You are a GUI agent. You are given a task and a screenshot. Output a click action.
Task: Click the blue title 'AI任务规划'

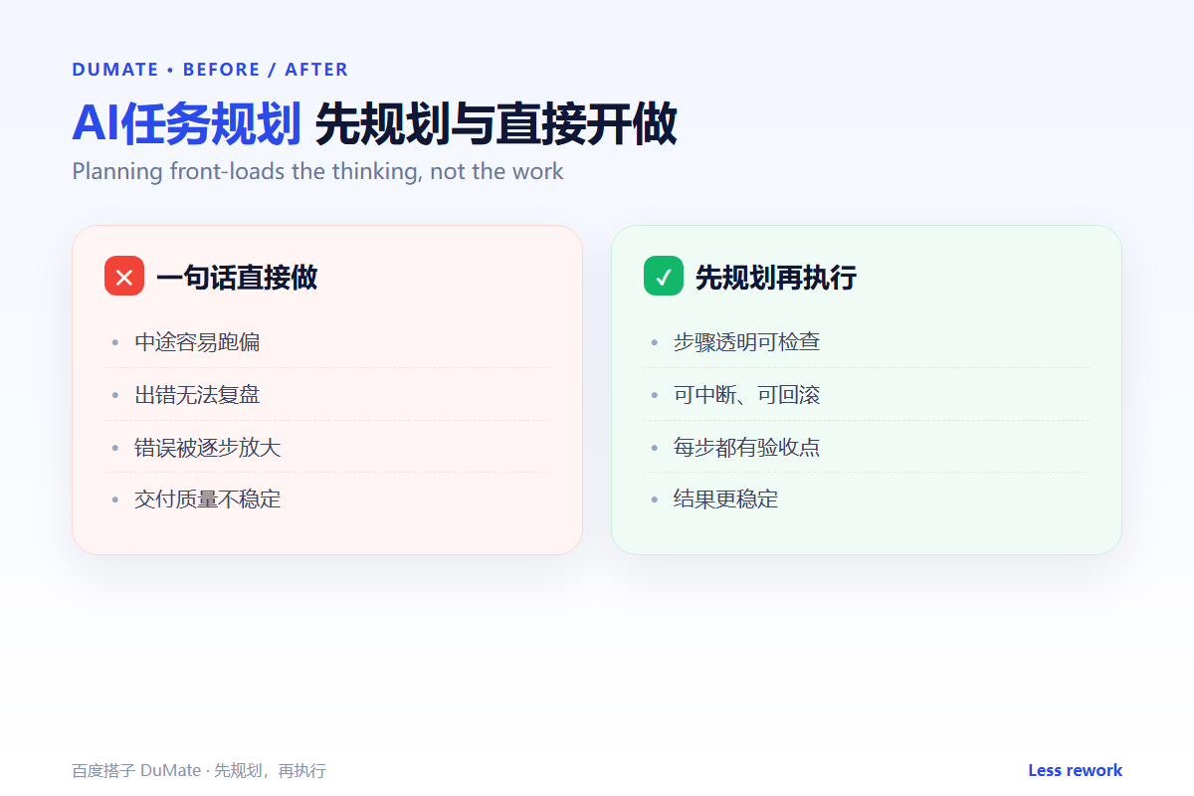186,124
